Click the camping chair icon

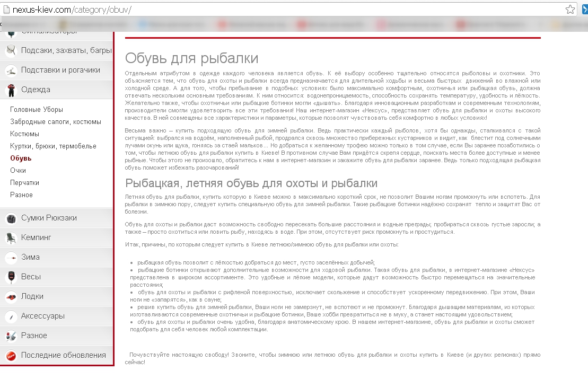(11, 237)
